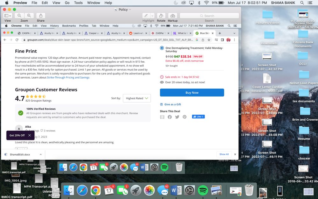Rotate the image with the Rotate button

(x=161, y=16)
